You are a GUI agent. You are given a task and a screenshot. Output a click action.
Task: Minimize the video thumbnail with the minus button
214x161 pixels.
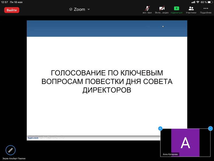coord(210,129)
